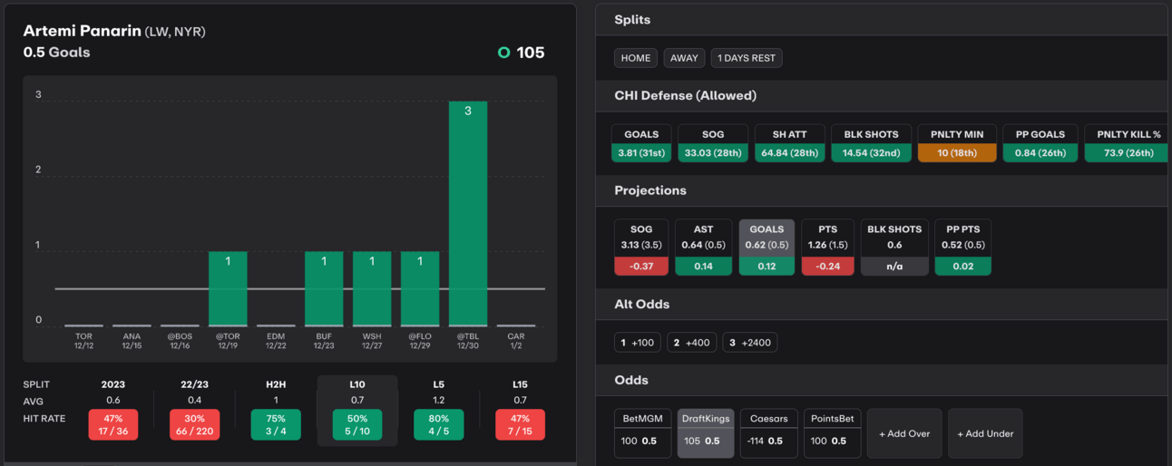Click the green circle icon beside 105
The width and height of the screenshot is (1172, 466).
coord(503,53)
